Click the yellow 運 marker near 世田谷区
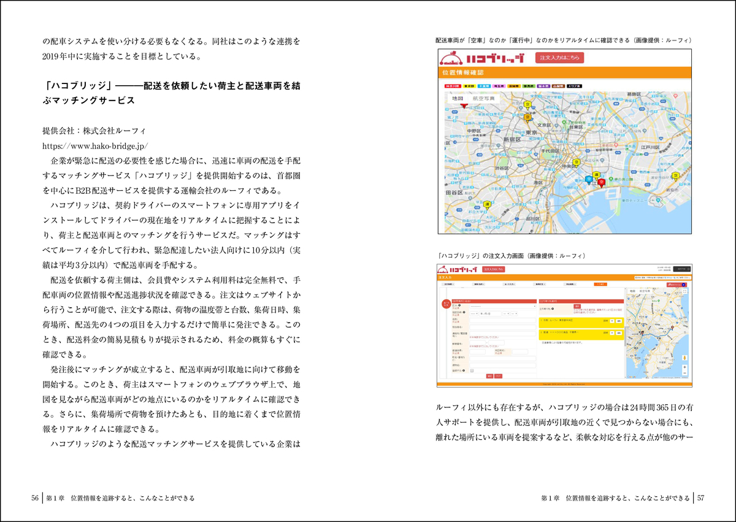Image resolution: width=736 pixels, height=522 pixels. pos(487,205)
